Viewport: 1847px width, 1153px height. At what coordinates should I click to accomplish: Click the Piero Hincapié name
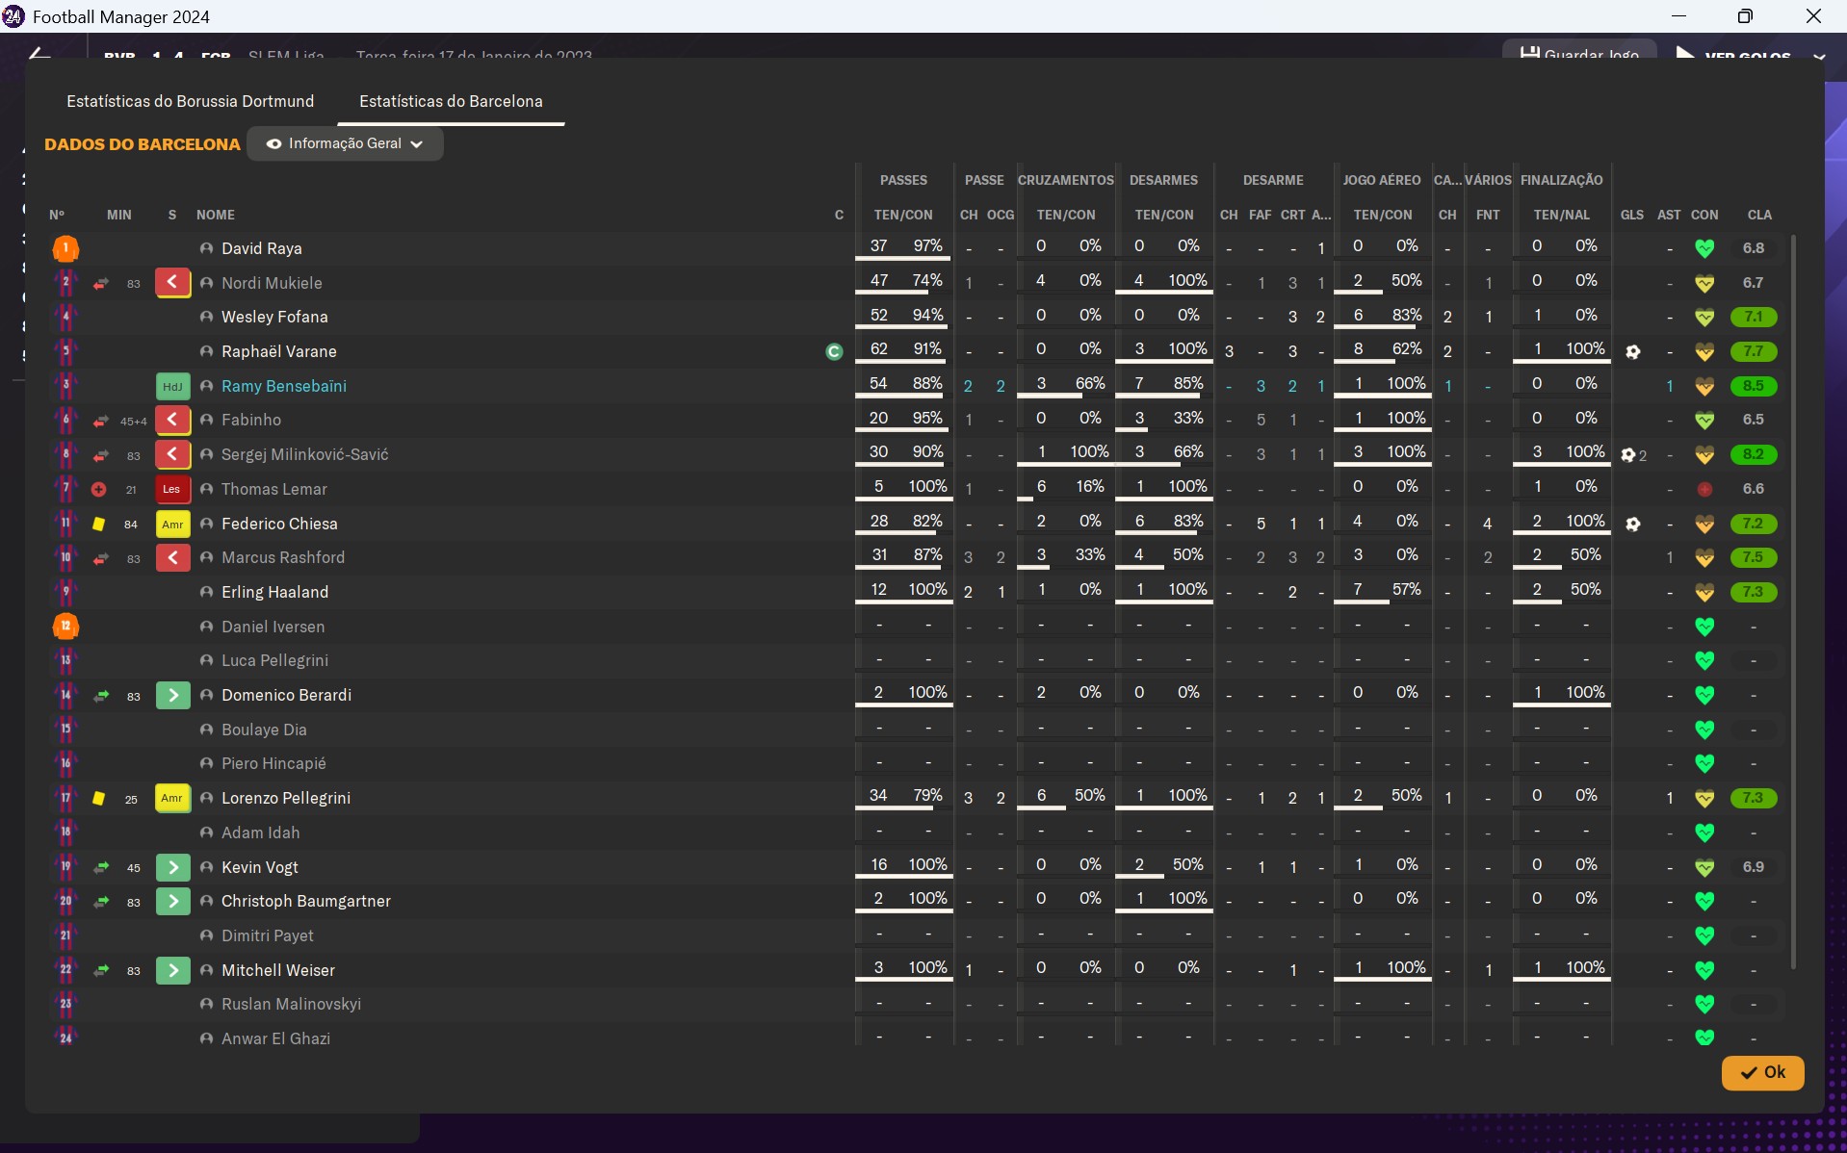click(x=273, y=763)
